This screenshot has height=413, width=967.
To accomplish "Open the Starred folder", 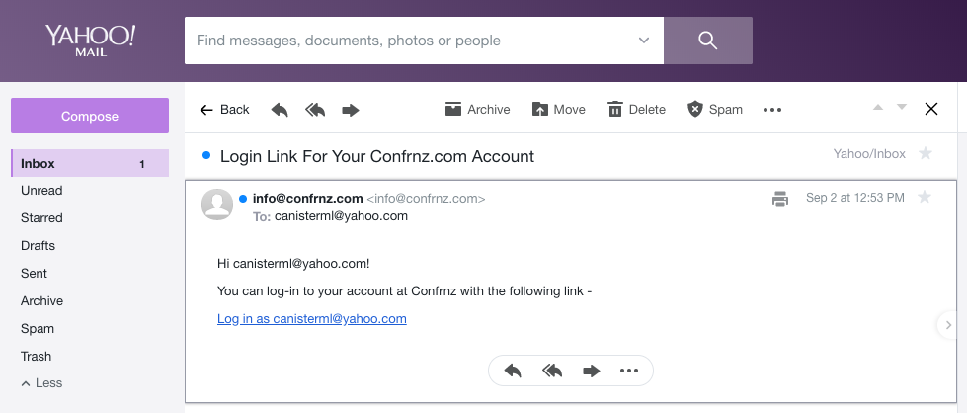I will tap(41, 218).
